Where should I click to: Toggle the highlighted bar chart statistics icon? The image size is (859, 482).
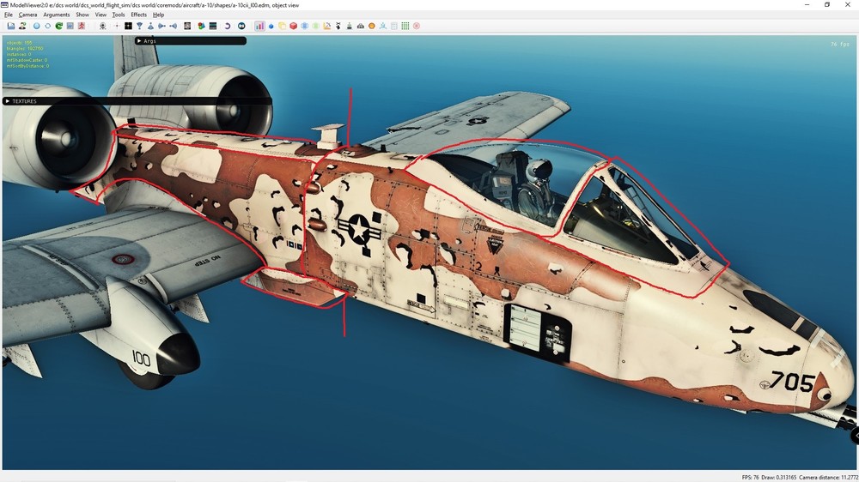(x=259, y=26)
